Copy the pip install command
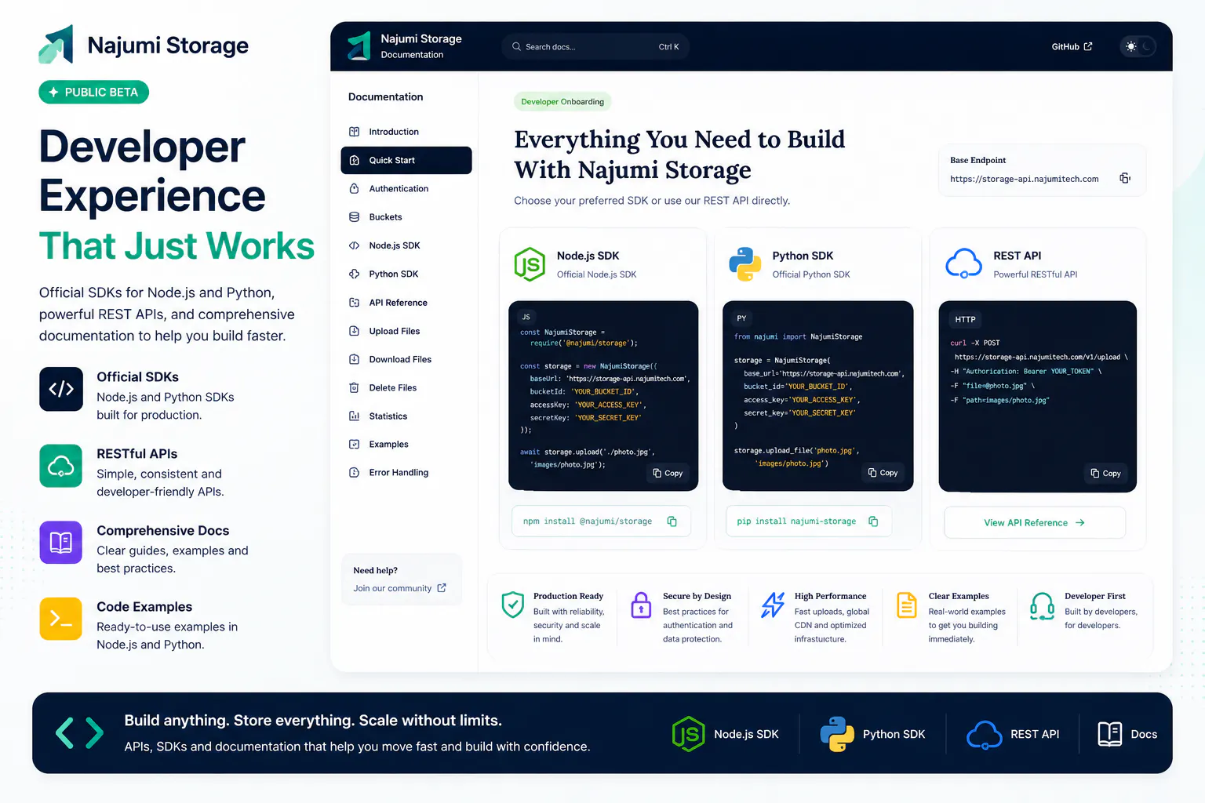 (873, 521)
